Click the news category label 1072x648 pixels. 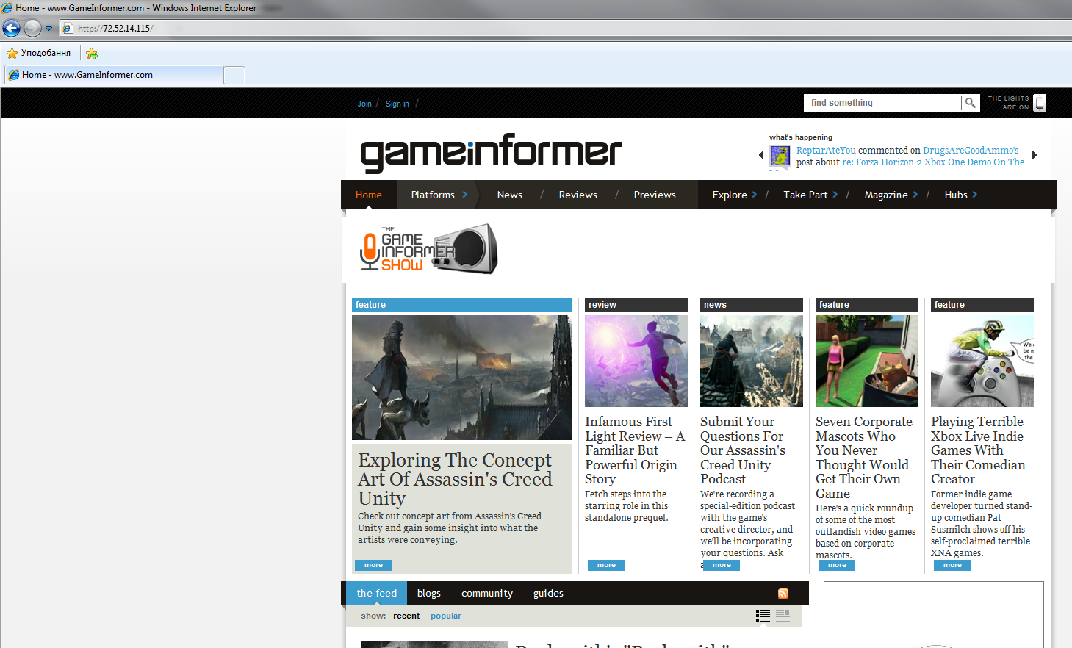(752, 305)
